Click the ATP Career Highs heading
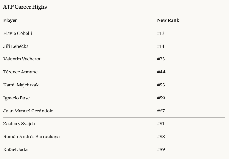The image size is (229, 159). pyautogui.click(x=25, y=7)
